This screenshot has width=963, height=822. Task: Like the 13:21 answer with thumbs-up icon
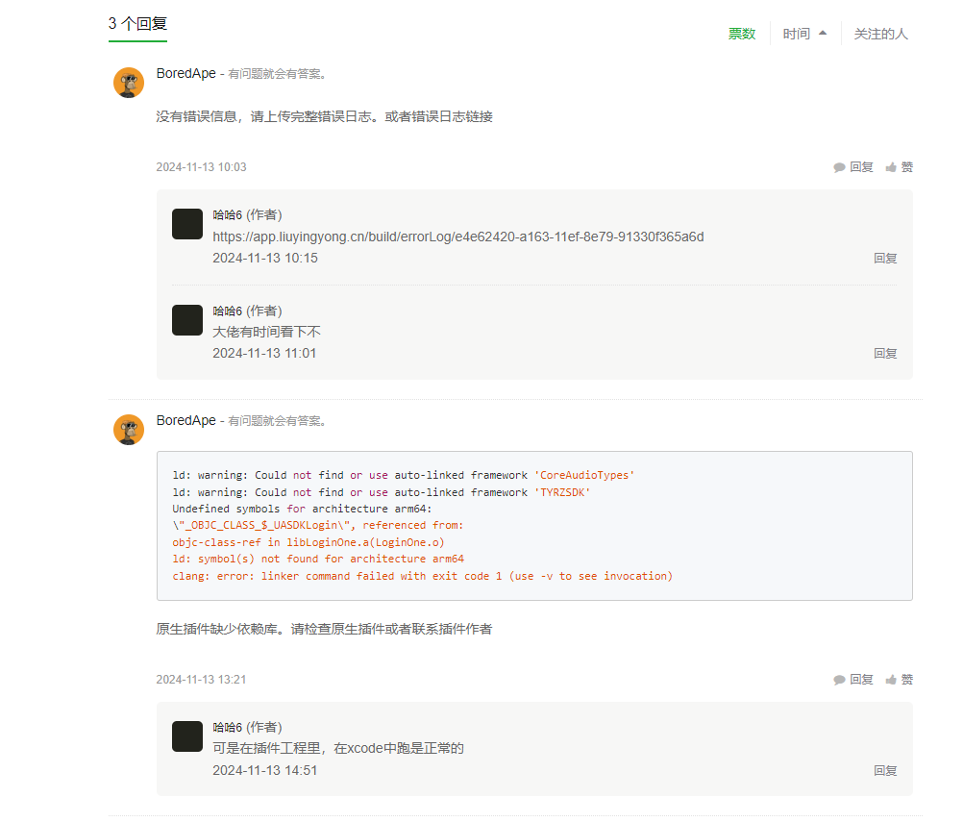click(x=891, y=680)
